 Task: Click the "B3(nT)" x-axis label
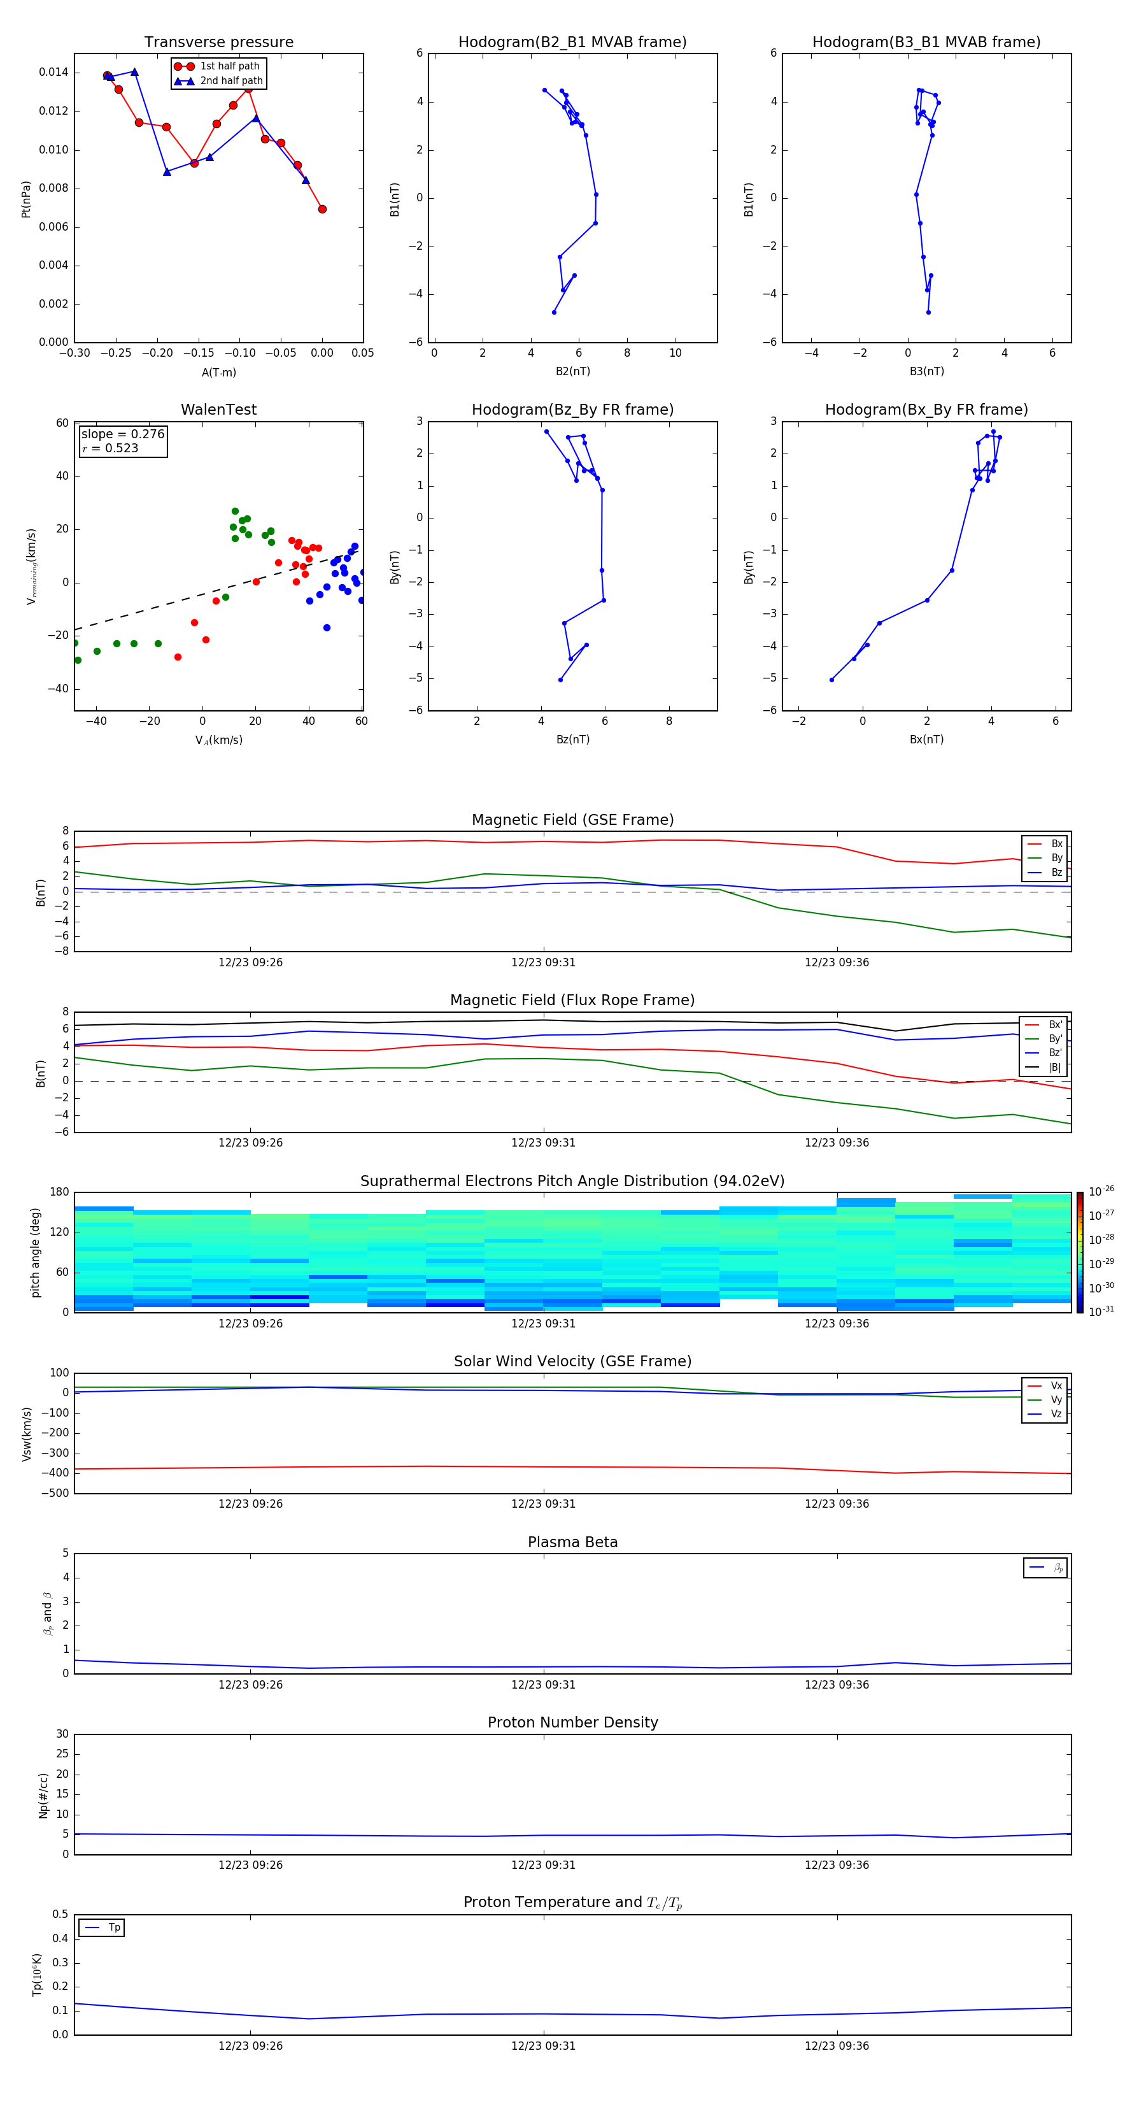926,372
